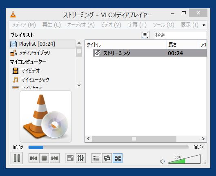This screenshot has height=176, width=216.
Task: Skip to the next media item
Action: tap(55, 158)
